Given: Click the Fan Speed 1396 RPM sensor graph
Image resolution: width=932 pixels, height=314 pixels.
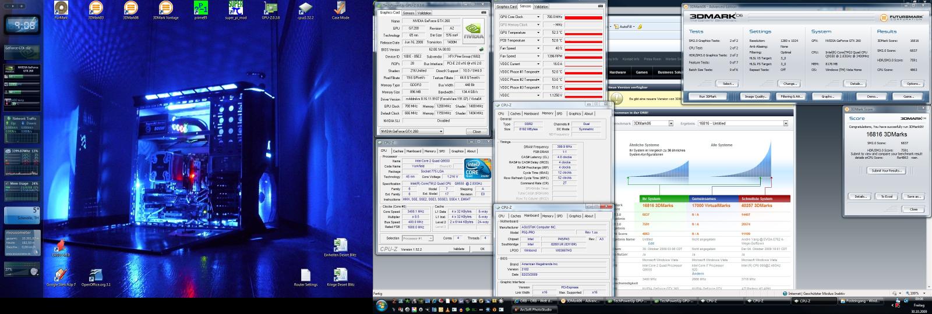Looking at the screenshot, I should pyautogui.click(x=583, y=56).
